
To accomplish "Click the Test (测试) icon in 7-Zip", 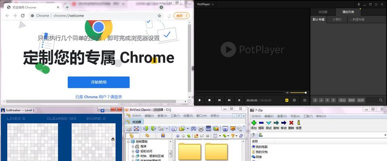I will click(x=269, y=123).
